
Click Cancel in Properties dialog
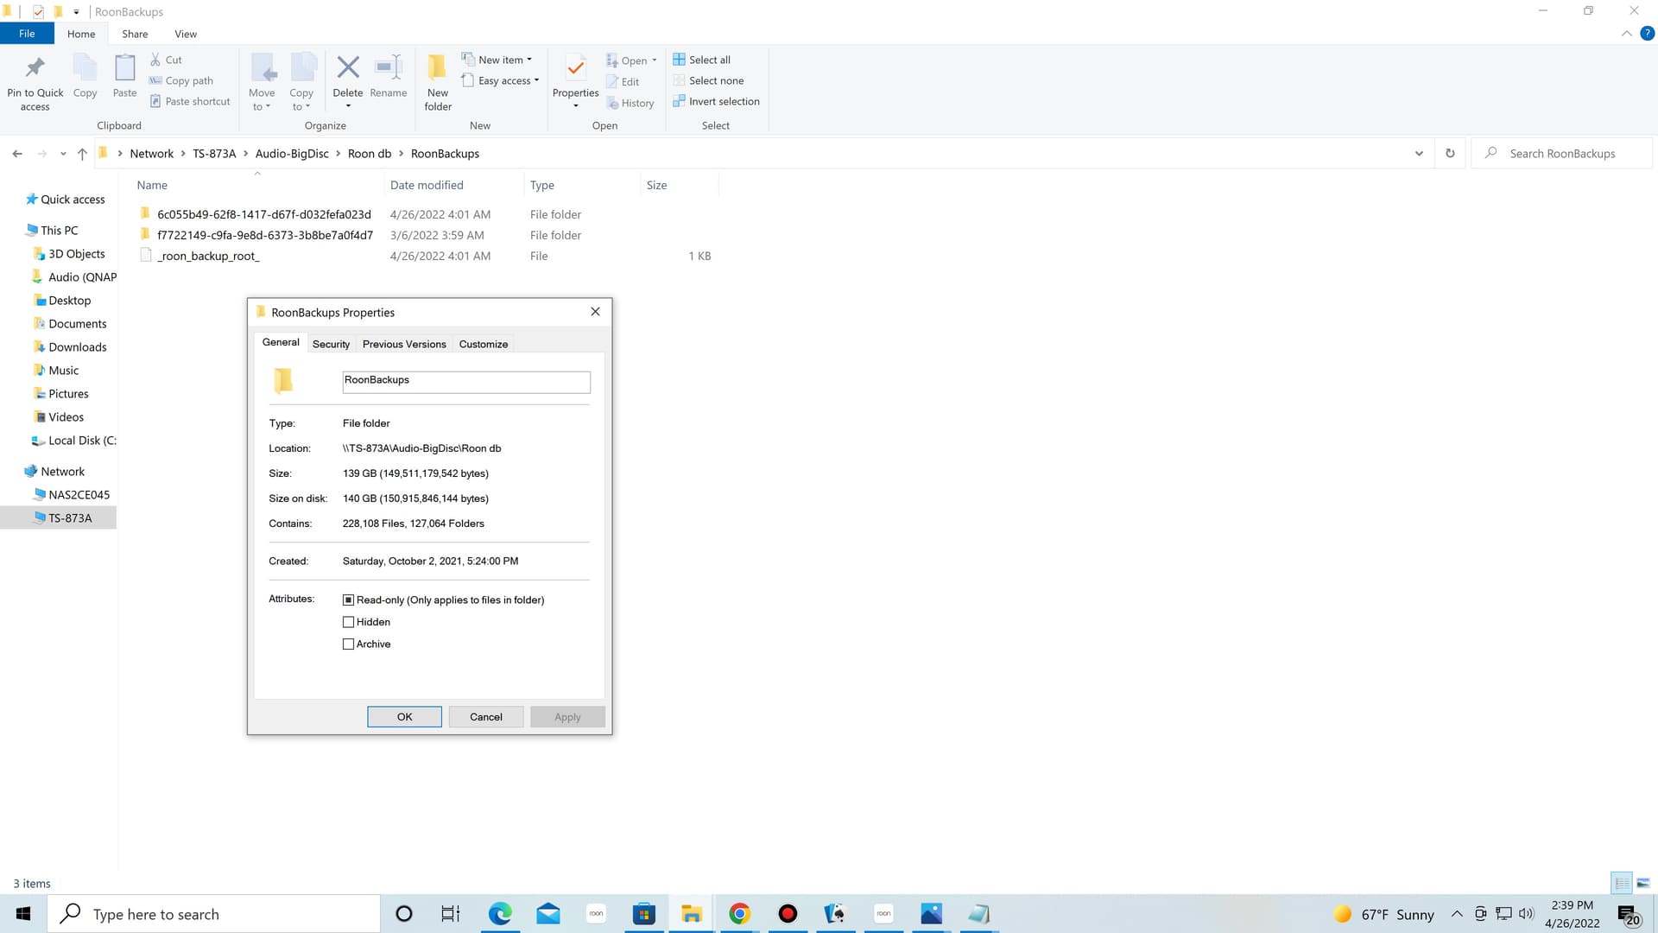485,717
